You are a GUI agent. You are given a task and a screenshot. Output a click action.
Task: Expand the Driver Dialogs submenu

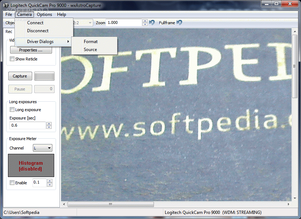click(43, 42)
